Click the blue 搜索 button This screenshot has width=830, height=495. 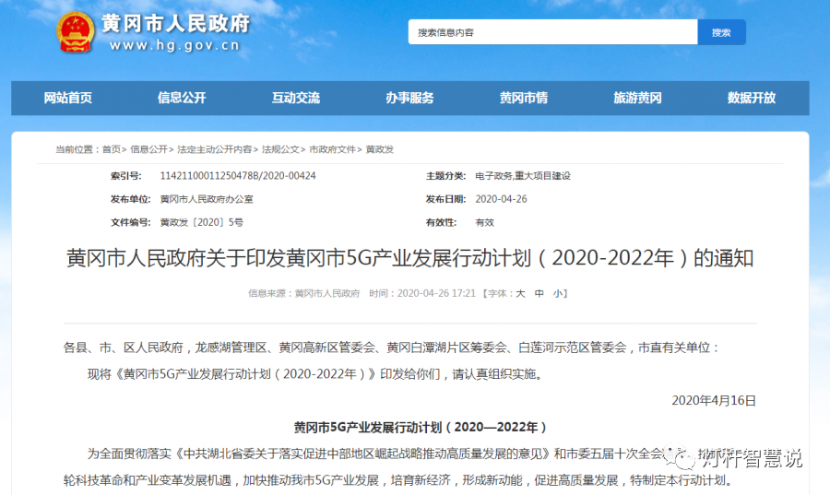pos(721,32)
